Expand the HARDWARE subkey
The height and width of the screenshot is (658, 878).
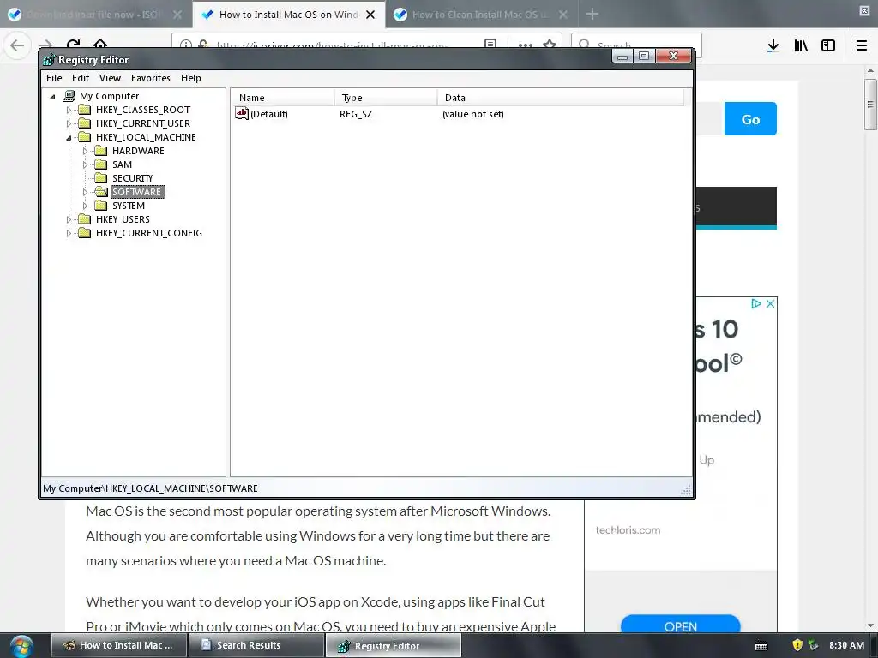point(85,151)
